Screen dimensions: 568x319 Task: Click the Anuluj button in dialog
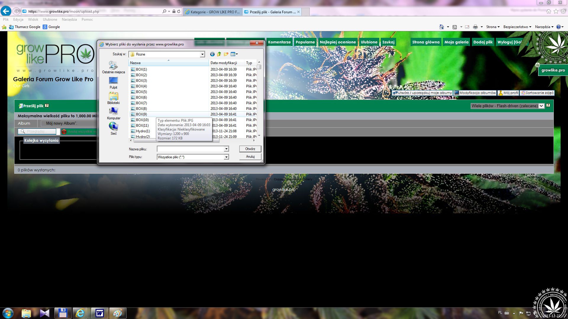coord(250,157)
